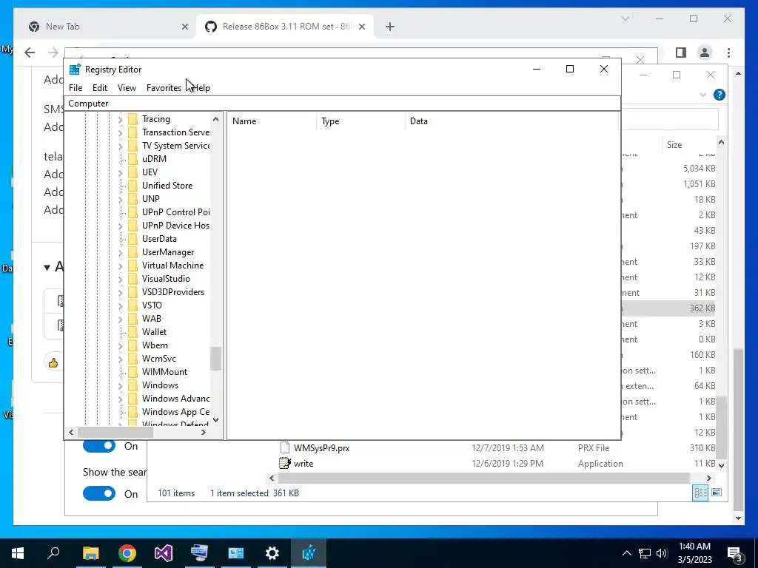Switch to the Release 86Box 3.11 ROM set tab
This screenshot has height=568, width=758.
286,27
